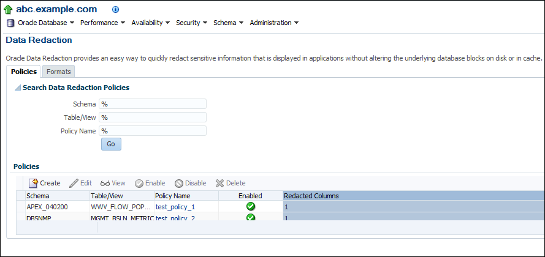Click the green up-arrow status icon

pos(8,10)
